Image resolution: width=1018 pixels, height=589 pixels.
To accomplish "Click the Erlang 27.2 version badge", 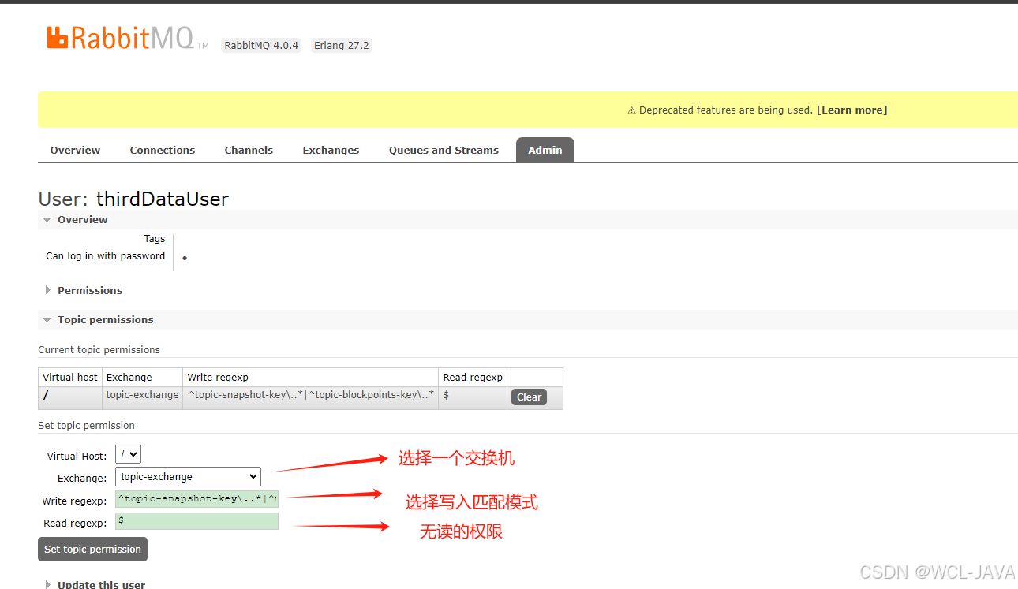I will point(341,45).
